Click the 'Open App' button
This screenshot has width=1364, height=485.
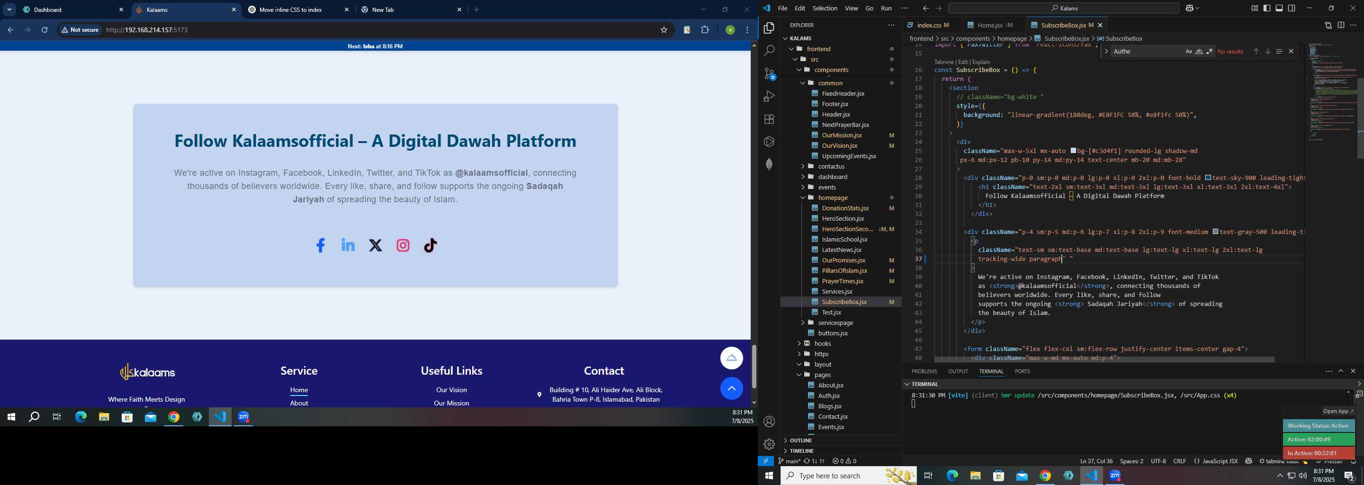[1337, 412]
